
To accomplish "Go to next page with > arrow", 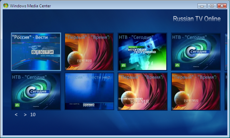I will [x=25, y=114].
